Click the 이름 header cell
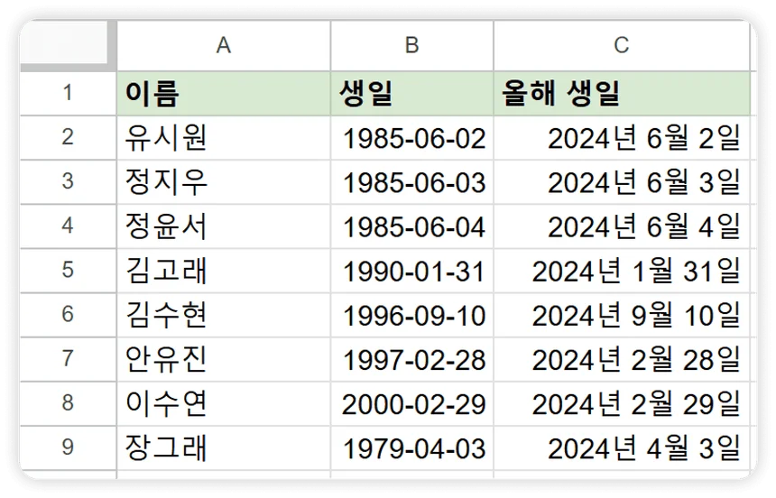Viewport: 776px width, 498px height. pyautogui.click(x=223, y=93)
